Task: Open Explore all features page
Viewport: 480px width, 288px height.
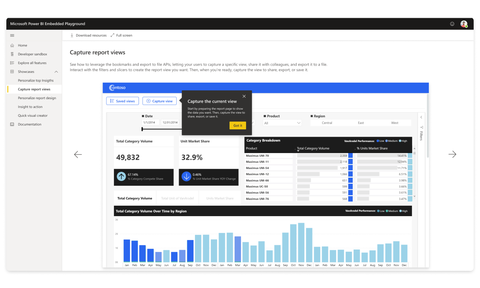Action: [32, 63]
